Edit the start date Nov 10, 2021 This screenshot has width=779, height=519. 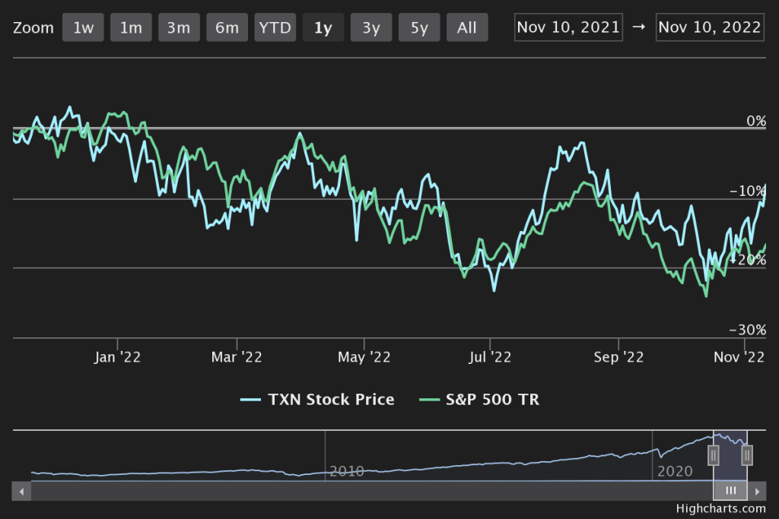[568, 27]
